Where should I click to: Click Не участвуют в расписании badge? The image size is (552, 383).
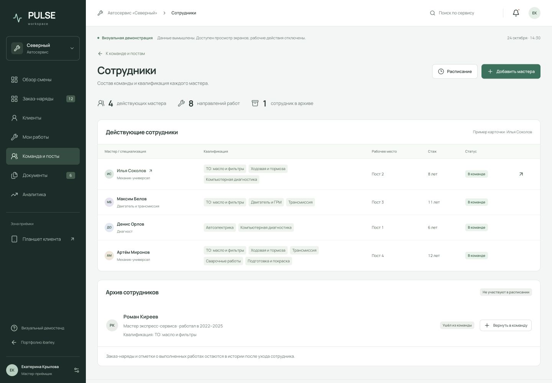[x=506, y=292]
